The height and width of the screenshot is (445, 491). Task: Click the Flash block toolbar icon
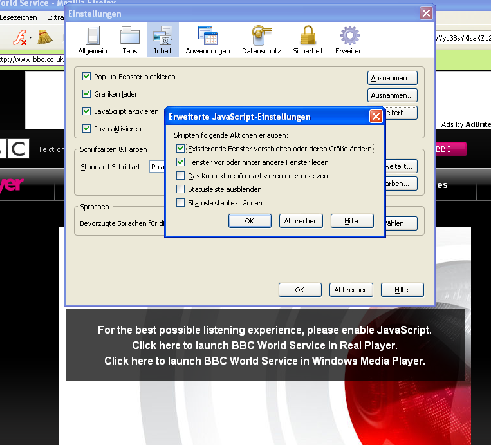(x=20, y=37)
